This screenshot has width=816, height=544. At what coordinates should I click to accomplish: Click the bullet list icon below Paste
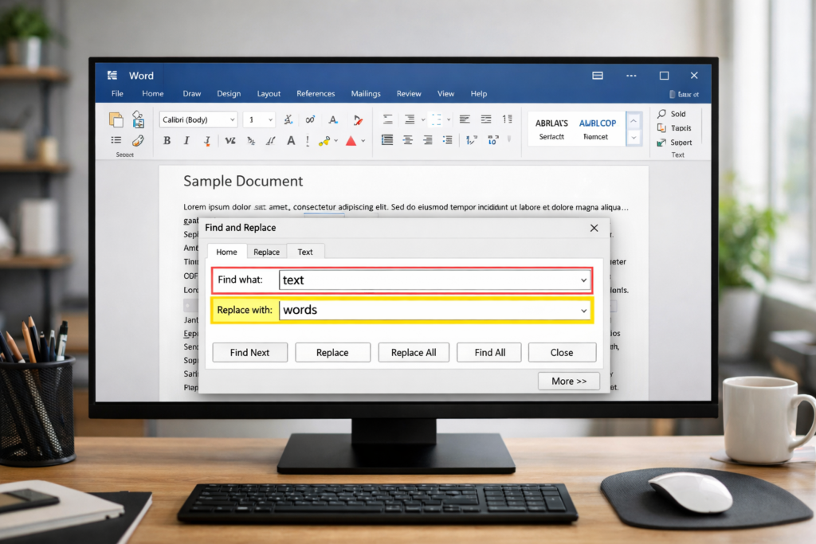click(x=116, y=141)
